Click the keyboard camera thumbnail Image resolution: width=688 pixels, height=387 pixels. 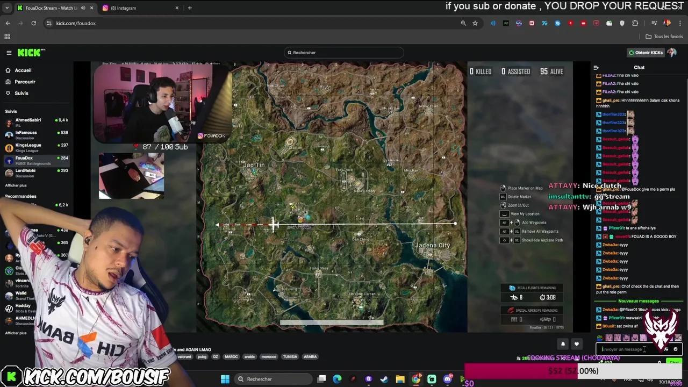pyautogui.click(x=131, y=176)
